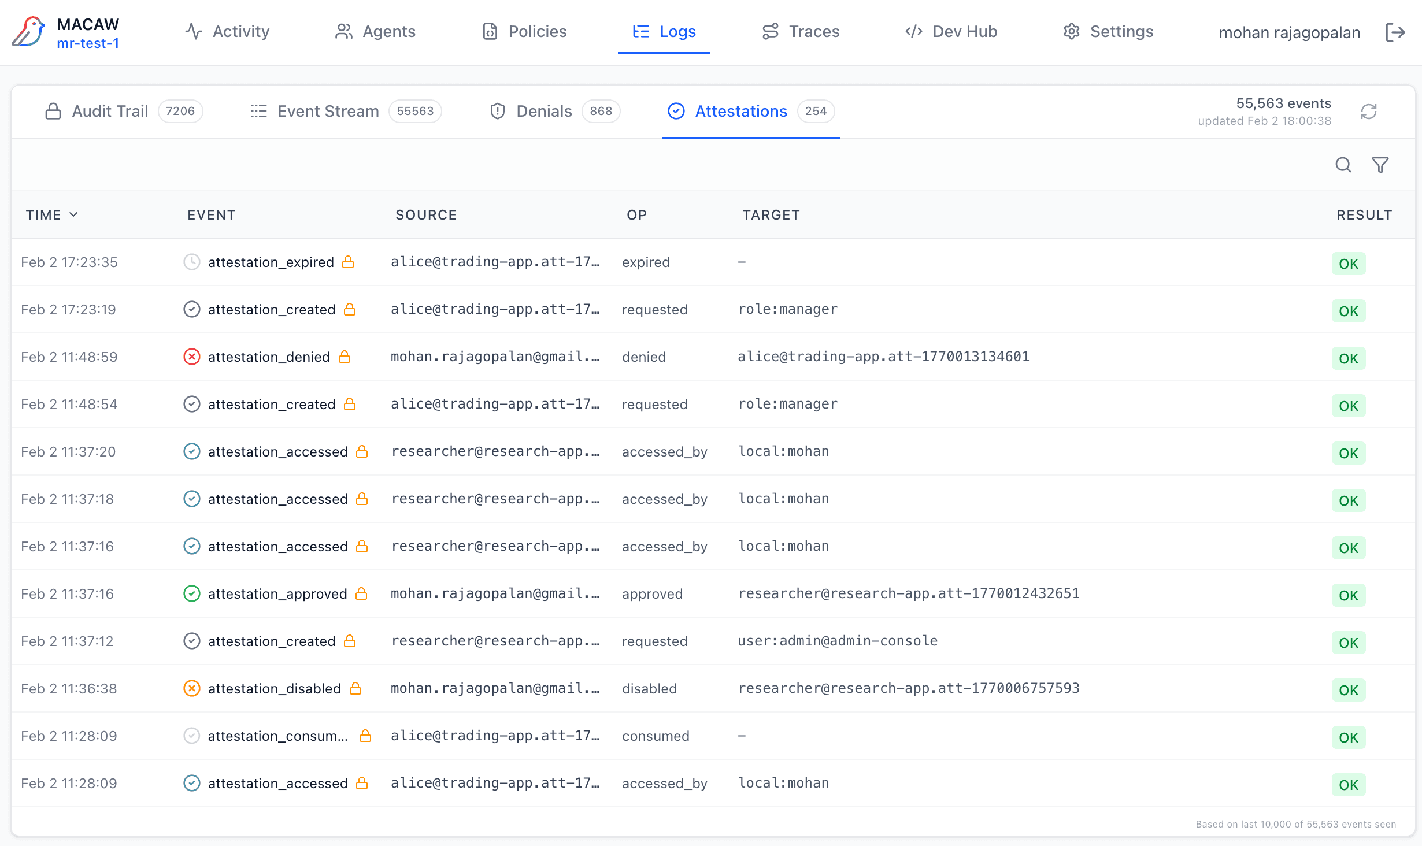Viewport: 1422px width, 846px height.
Task: Click the MACAW bird logo
Action: [28, 32]
